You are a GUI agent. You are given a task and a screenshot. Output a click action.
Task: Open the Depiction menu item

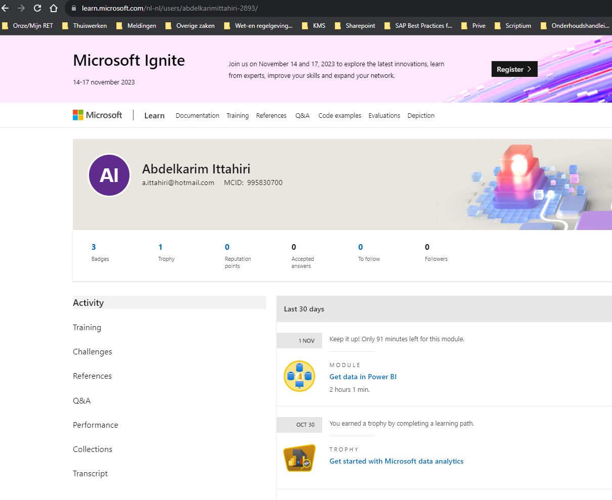[x=421, y=116]
